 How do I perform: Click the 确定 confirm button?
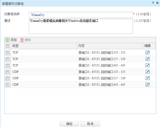click(69, 124)
